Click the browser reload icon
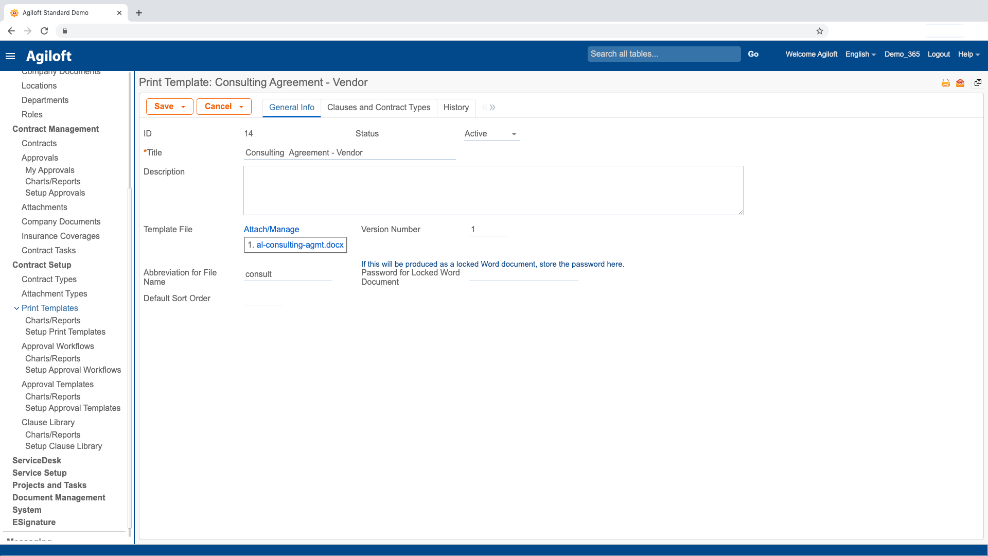 44,31
